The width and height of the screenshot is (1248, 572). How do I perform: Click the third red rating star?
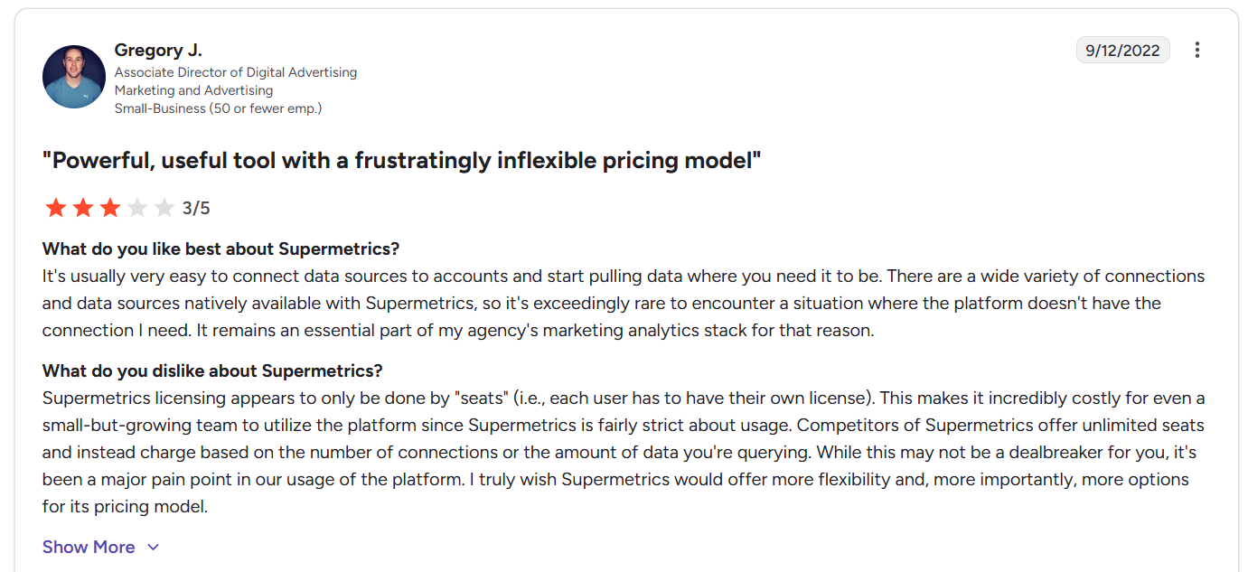[110, 209]
